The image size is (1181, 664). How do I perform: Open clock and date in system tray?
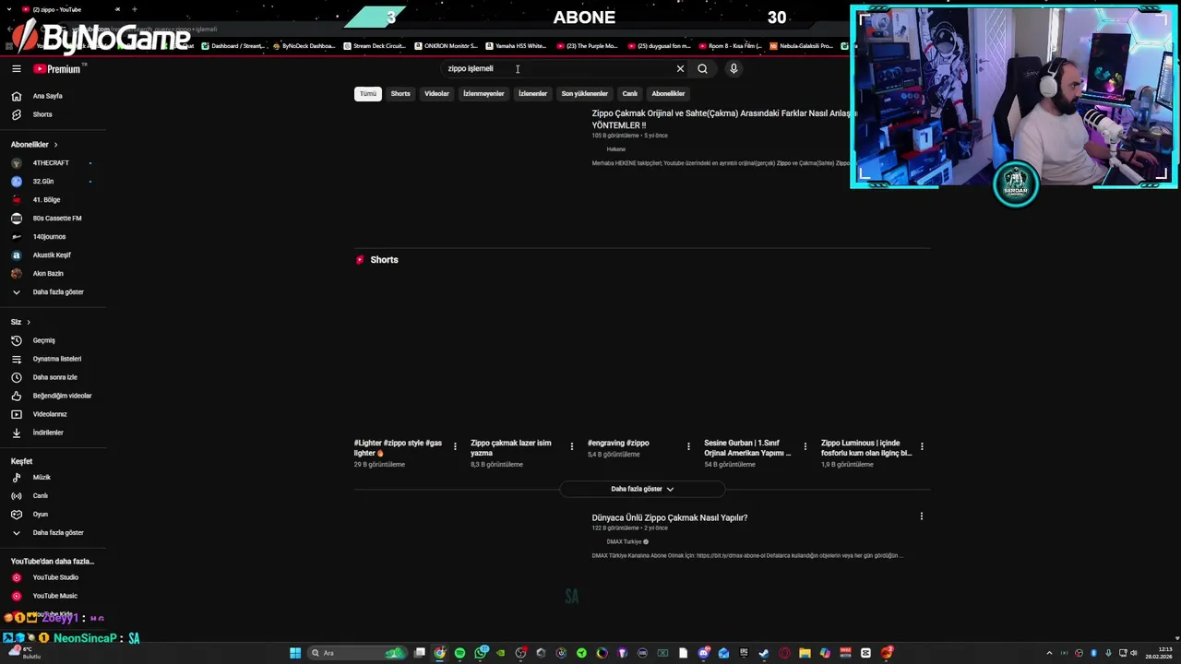coord(1160,653)
